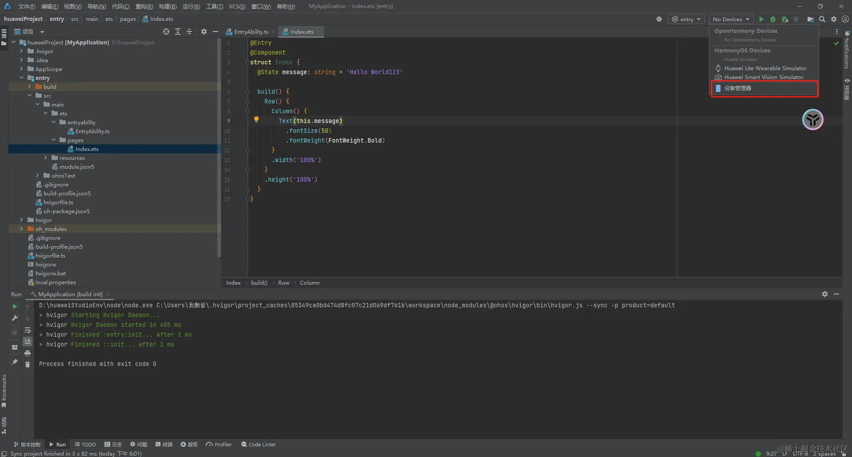Viewport: 852px width, 457px height.
Task: Open the Profiler tool window tab
Action: [219, 444]
